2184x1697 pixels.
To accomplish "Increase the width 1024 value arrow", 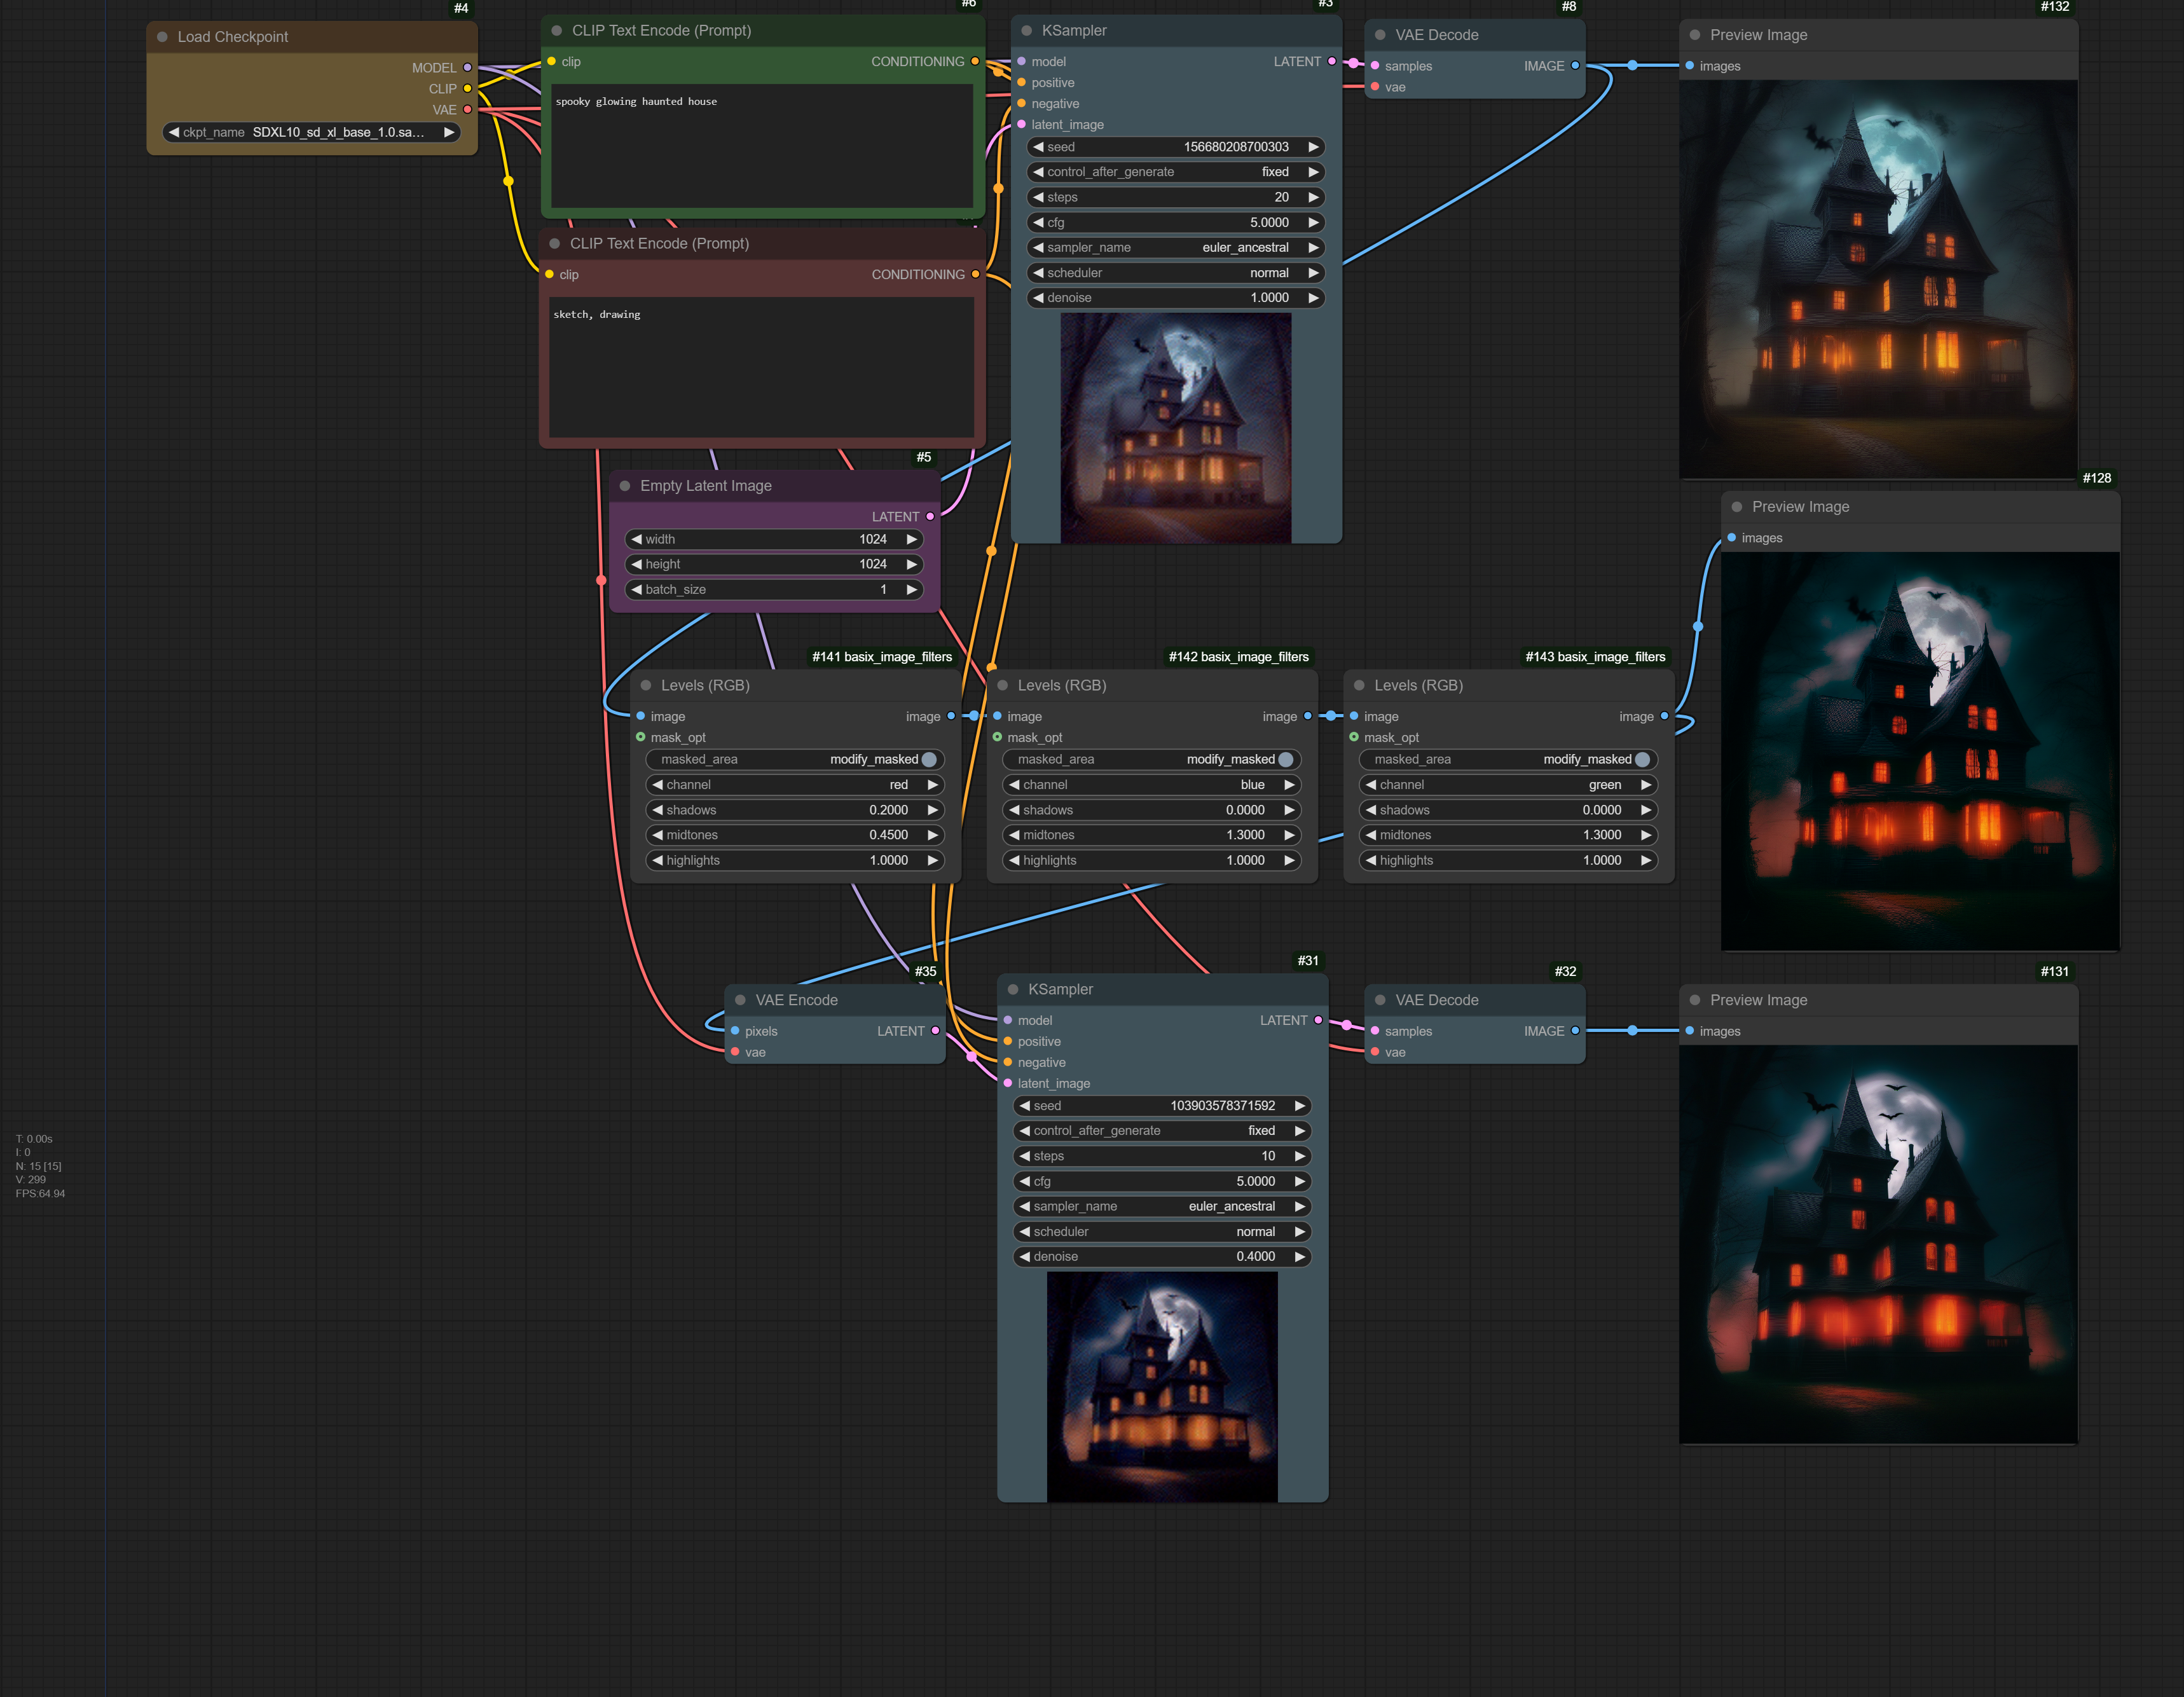I will point(911,539).
